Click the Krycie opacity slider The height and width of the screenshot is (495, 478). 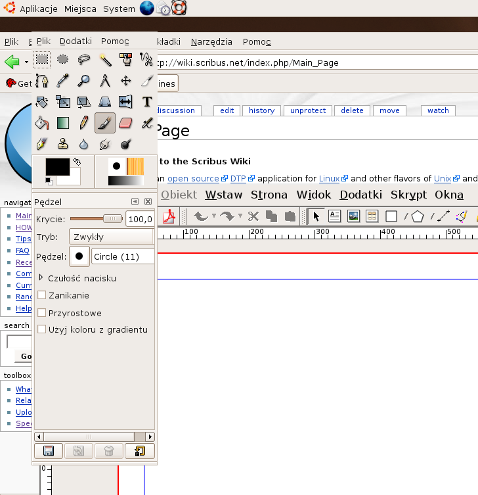tap(96, 219)
